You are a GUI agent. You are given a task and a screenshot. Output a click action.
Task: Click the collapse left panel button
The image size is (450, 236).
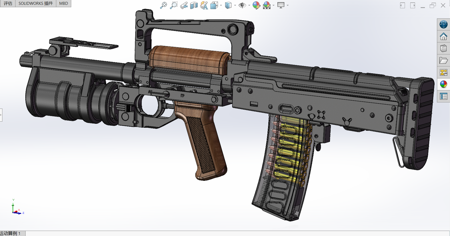[x=403, y=5]
